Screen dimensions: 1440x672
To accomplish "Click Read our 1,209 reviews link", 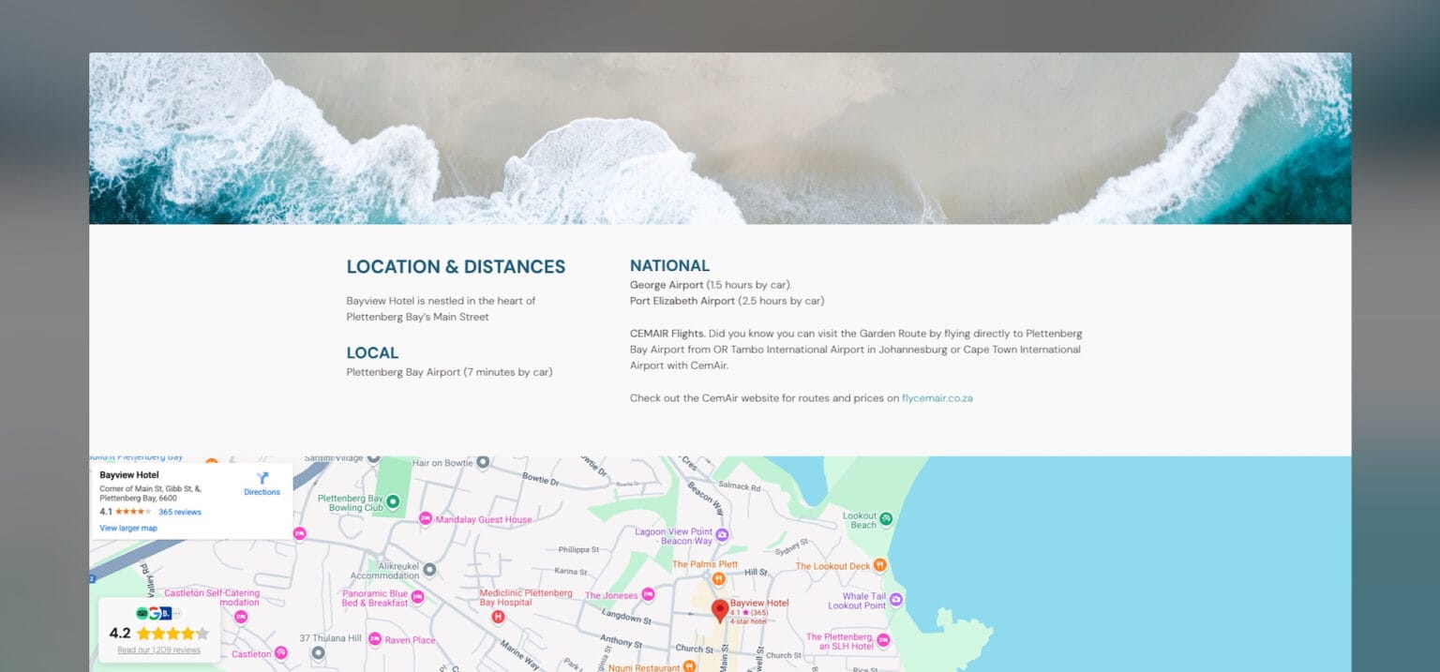I will pyautogui.click(x=158, y=650).
